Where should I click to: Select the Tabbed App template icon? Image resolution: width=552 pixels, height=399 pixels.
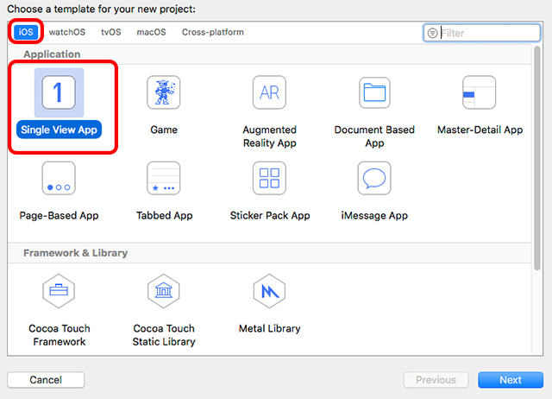[164, 179]
